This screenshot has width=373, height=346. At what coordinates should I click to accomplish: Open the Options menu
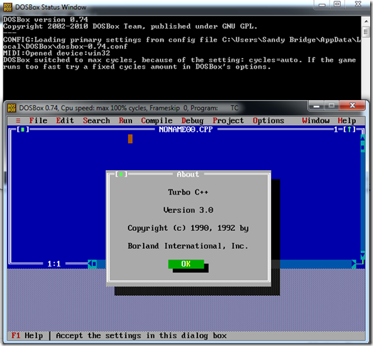point(268,121)
